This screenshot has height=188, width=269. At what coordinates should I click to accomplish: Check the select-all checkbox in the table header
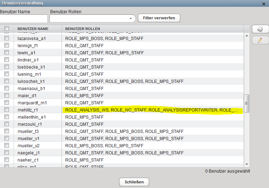tap(6, 29)
